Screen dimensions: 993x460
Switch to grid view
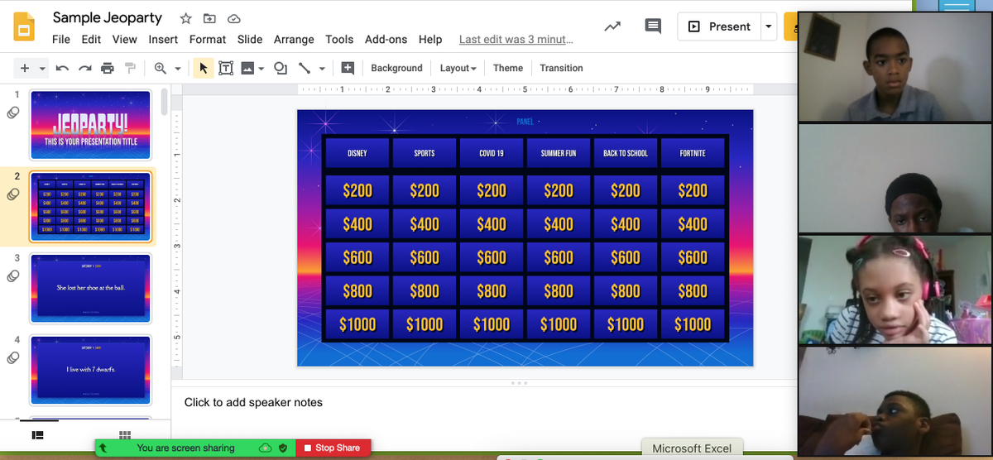click(125, 435)
